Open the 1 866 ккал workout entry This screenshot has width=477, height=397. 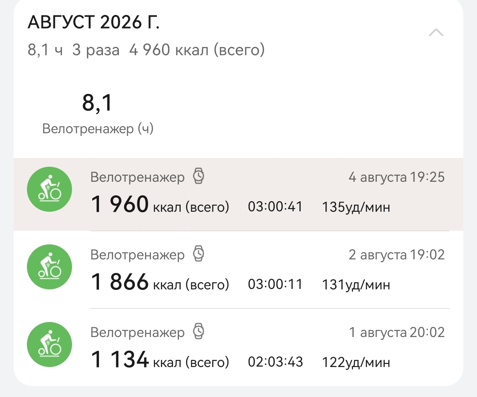point(238,270)
